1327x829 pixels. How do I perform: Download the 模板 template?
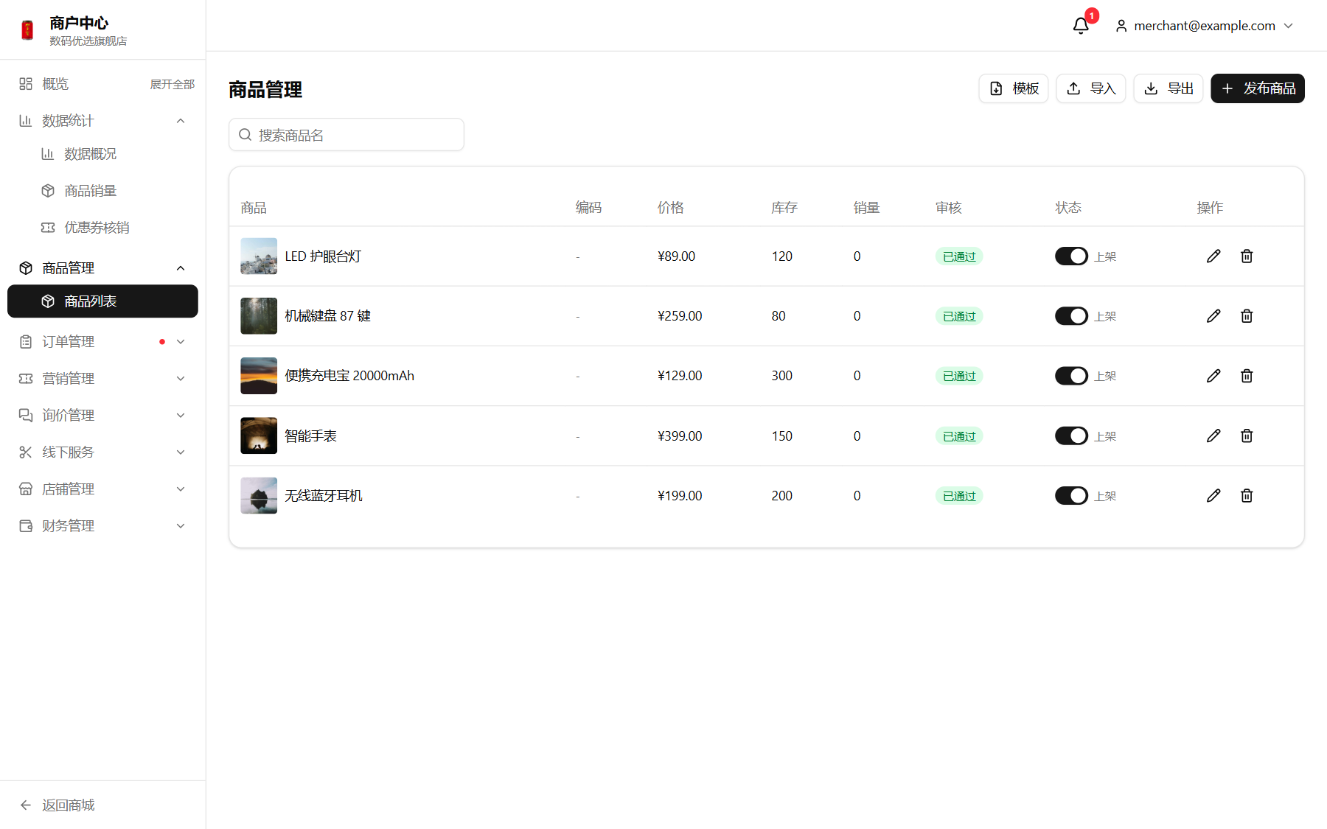point(1014,88)
